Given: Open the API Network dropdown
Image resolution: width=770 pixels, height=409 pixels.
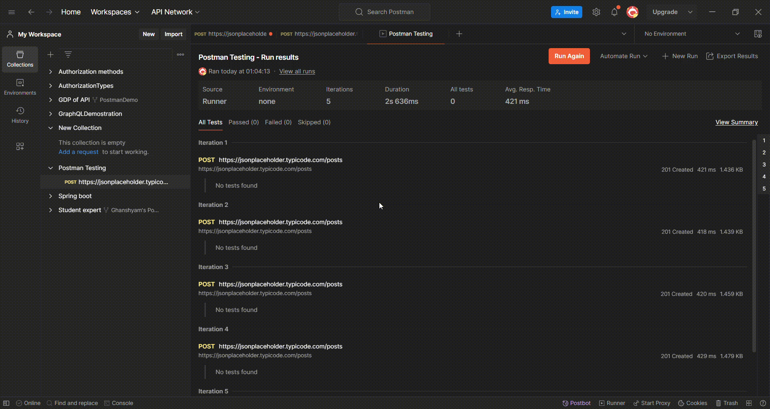Looking at the screenshot, I should [x=175, y=12].
